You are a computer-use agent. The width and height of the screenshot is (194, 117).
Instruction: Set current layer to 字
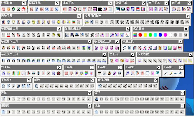click(187, 22)
